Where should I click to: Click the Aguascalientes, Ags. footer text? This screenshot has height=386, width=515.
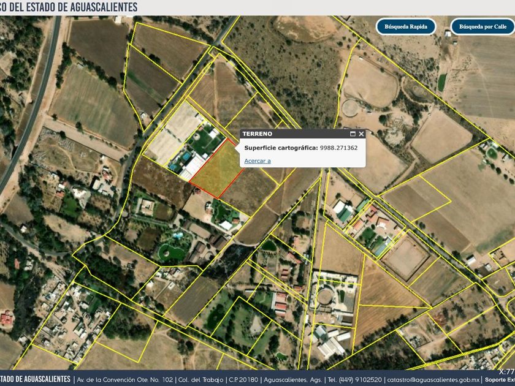pos(293,380)
